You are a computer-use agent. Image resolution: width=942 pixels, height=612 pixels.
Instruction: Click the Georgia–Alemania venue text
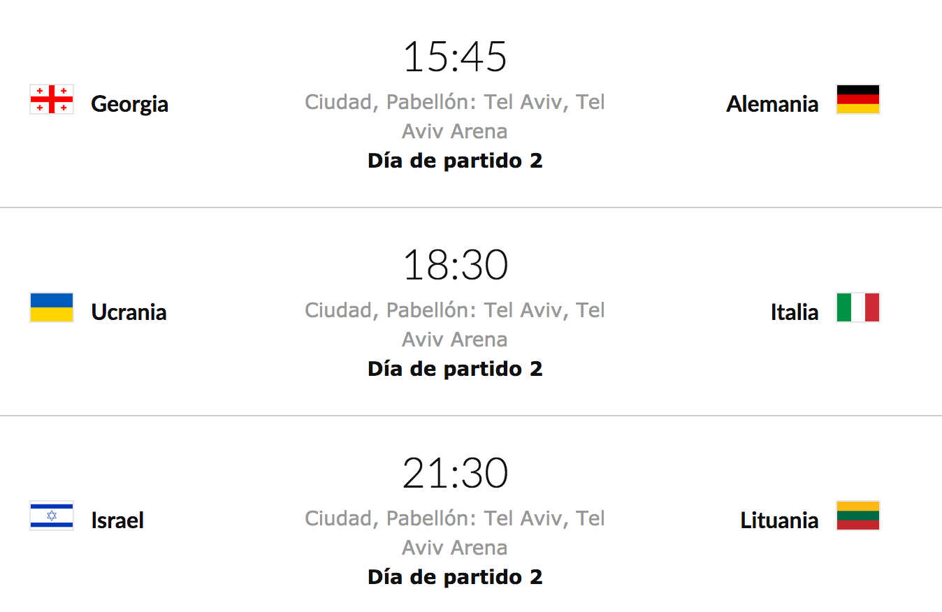click(x=455, y=117)
